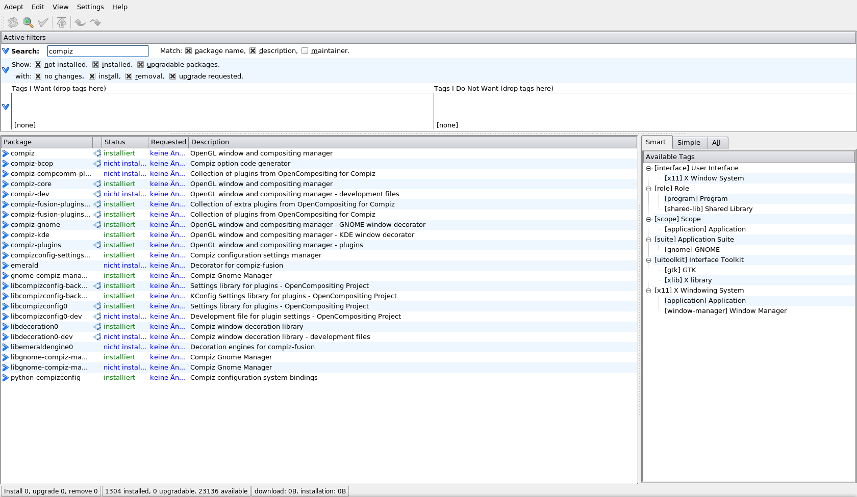
Task: Click the '1304 installed, 0 upgradable' status entry
Action: [x=176, y=491]
